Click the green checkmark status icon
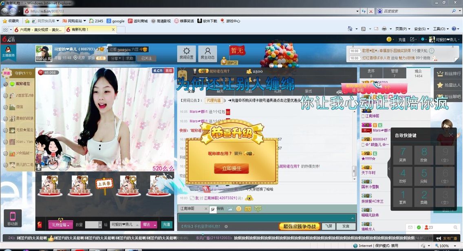The image size is (463, 251). click(x=419, y=227)
